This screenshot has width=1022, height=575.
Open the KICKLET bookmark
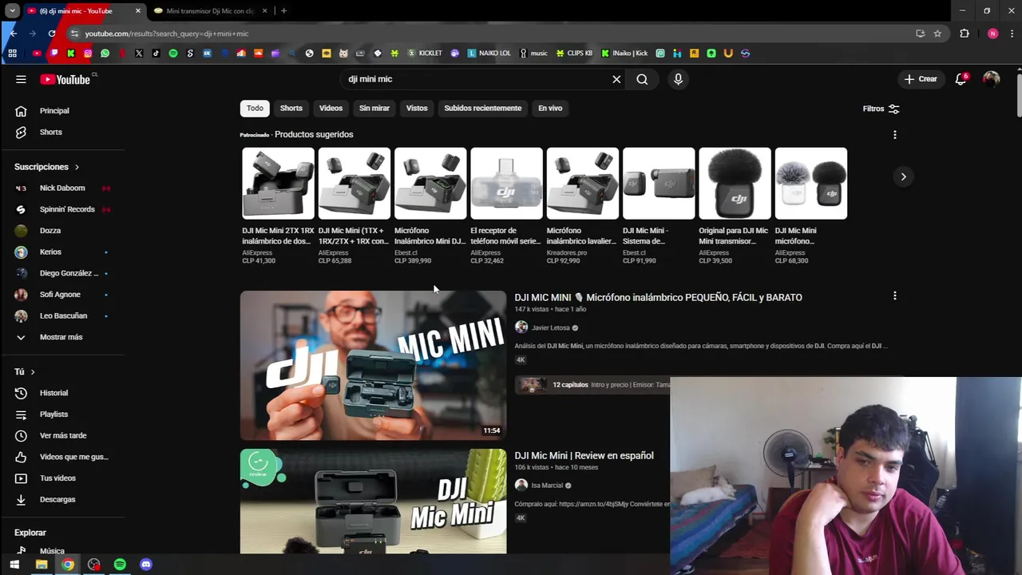click(425, 54)
